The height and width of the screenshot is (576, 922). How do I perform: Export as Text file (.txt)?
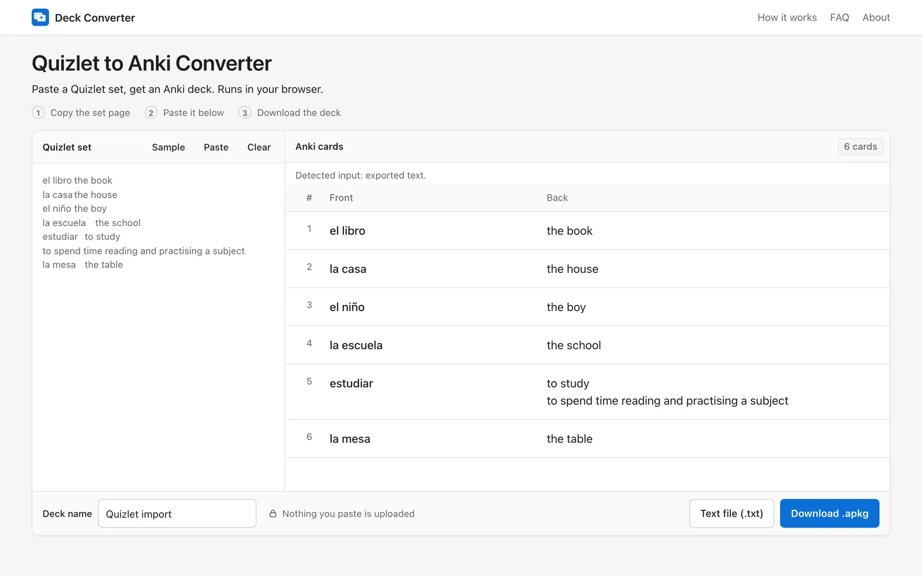(732, 514)
